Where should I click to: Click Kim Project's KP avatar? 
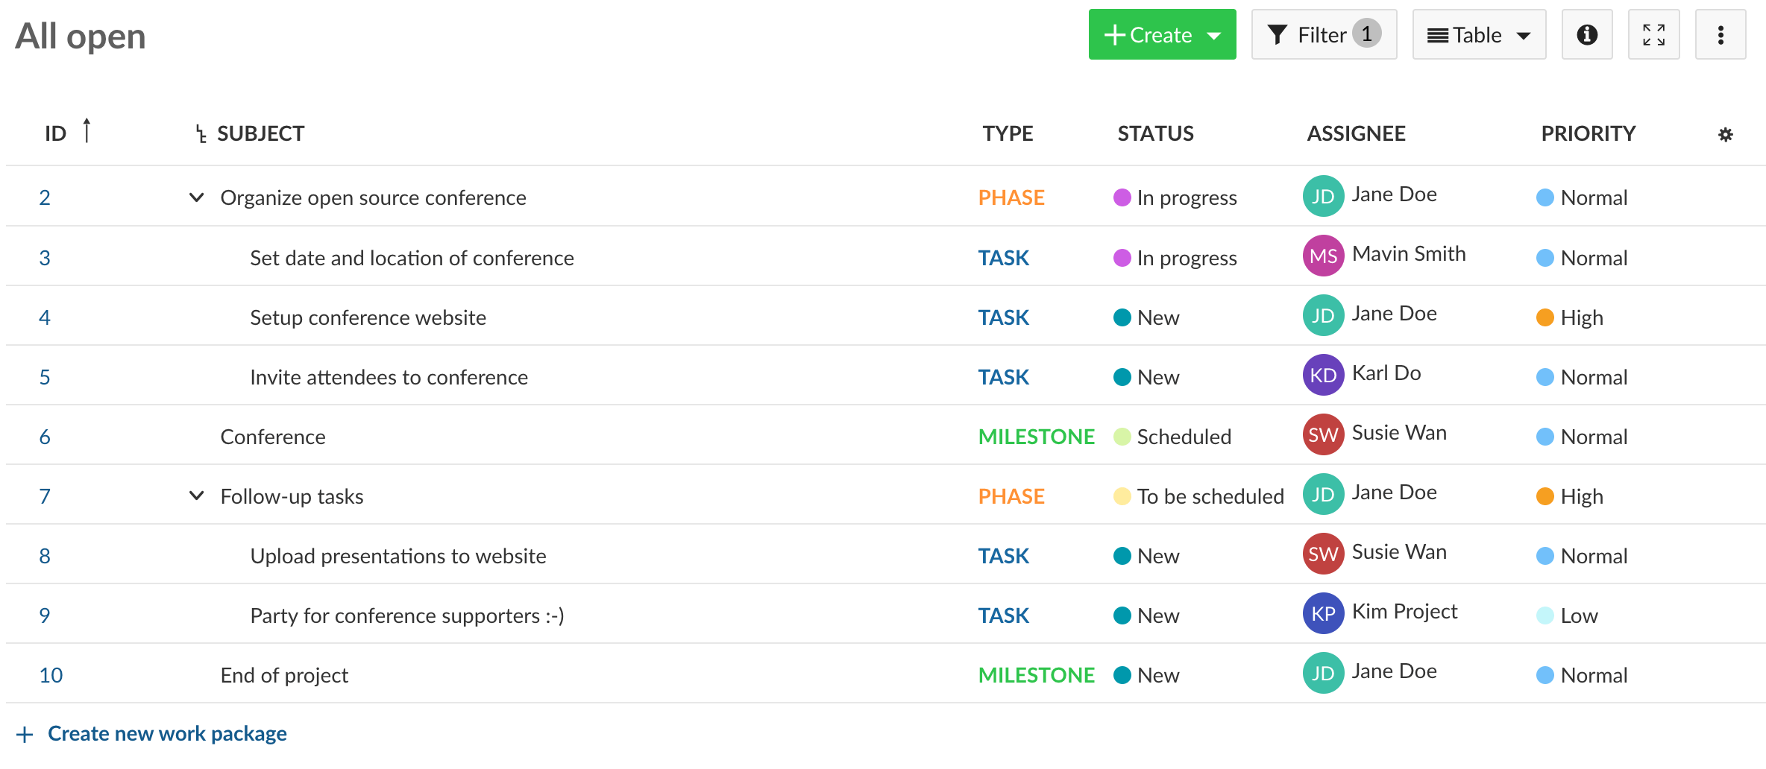coord(1323,614)
